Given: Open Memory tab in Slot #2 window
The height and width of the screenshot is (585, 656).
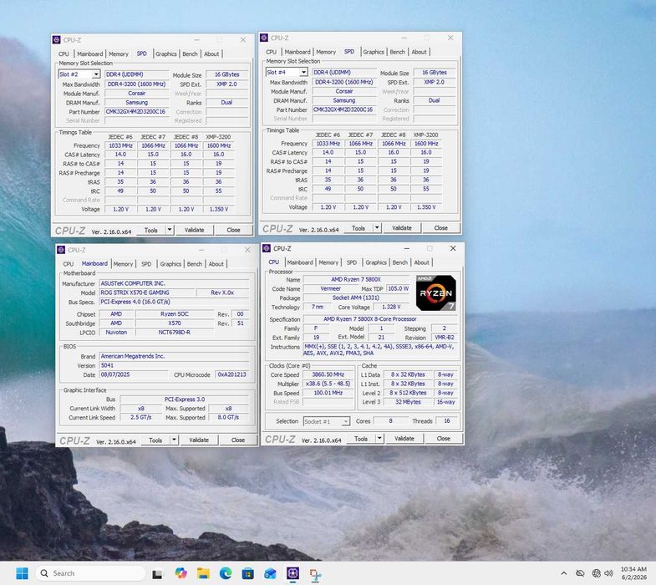Looking at the screenshot, I should [119, 54].
